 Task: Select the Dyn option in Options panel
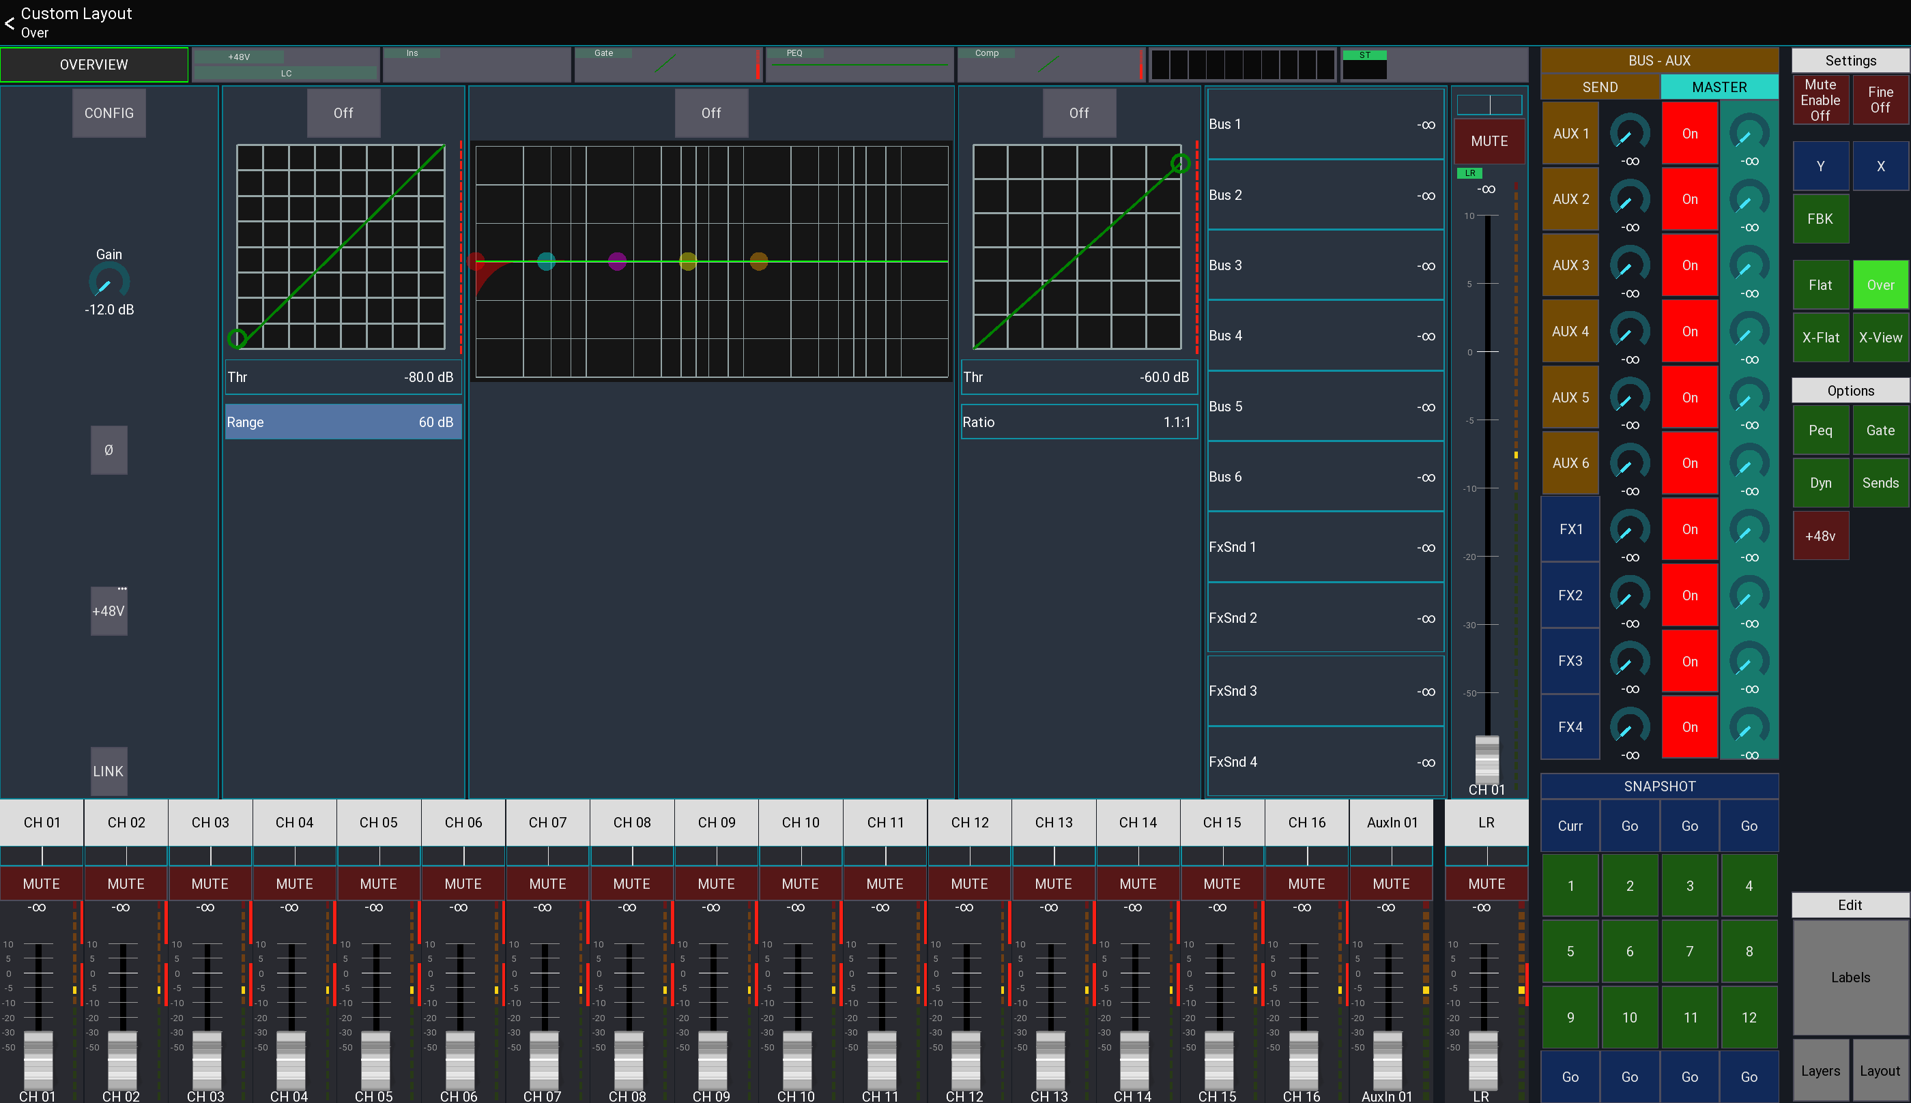1821,482
